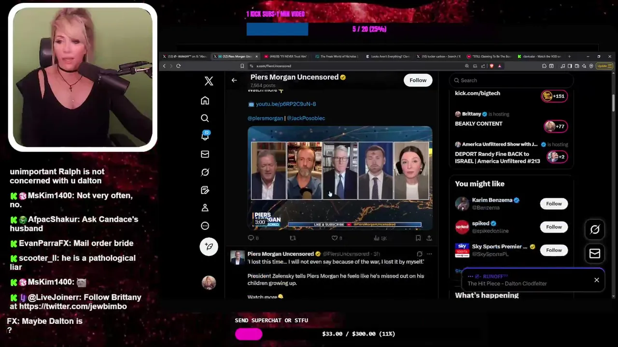The width and height of the screenshot is (618, 347).
Task: Share the panel video post
Action: click(429, 238)
